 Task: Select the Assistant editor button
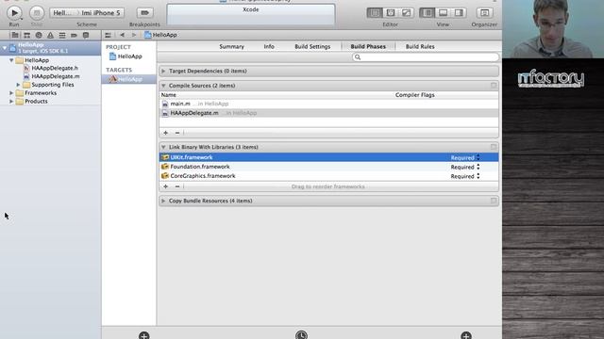pyautogui.click(x=390, y=12)
